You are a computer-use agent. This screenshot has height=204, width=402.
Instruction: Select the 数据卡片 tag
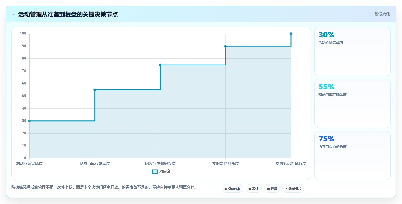pyautogui.click(x=293, y=189)
